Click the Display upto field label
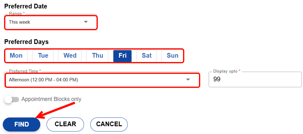The image size is (303, 134). tap(226, 71)
